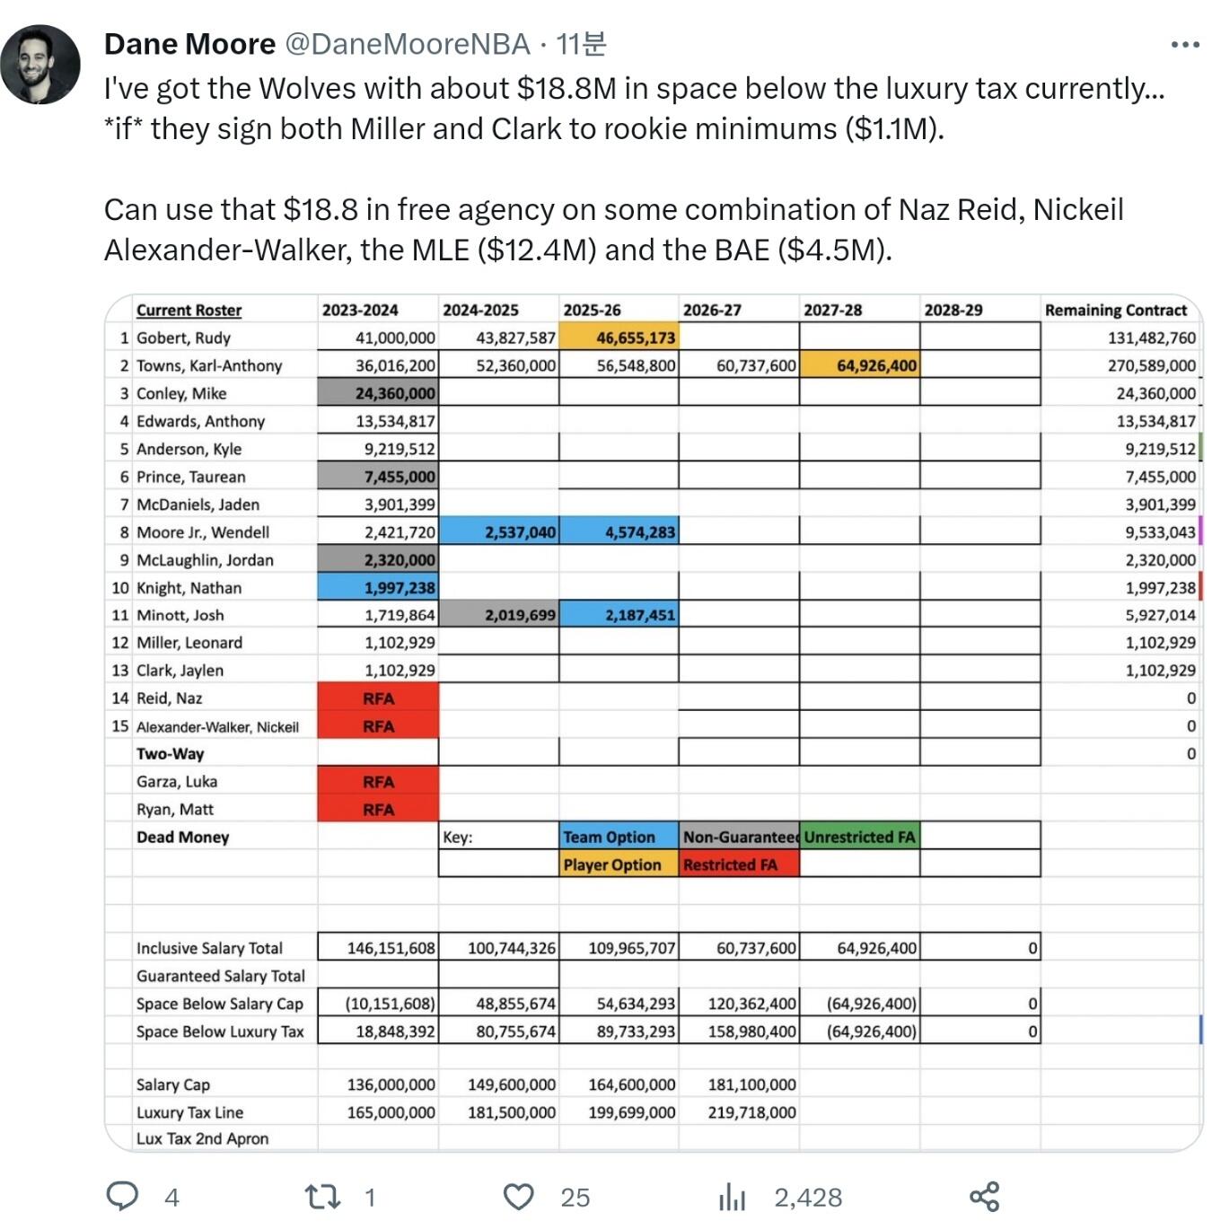Click the Player Option orange key swatch
The width and height of the screenshot is (1221, 1229).
[x=619, y=865]
